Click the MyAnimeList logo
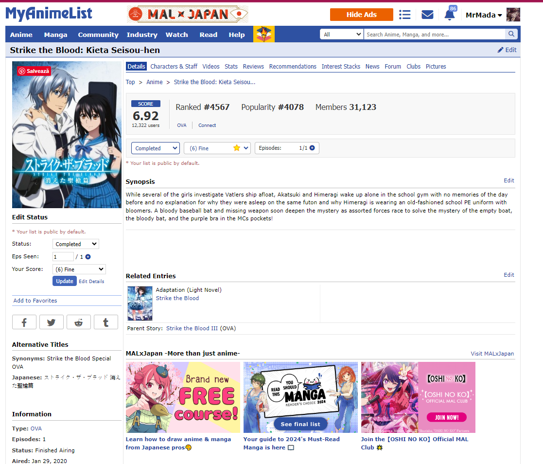The height and width of the screenshot is (464, 543). coord(49,14)
